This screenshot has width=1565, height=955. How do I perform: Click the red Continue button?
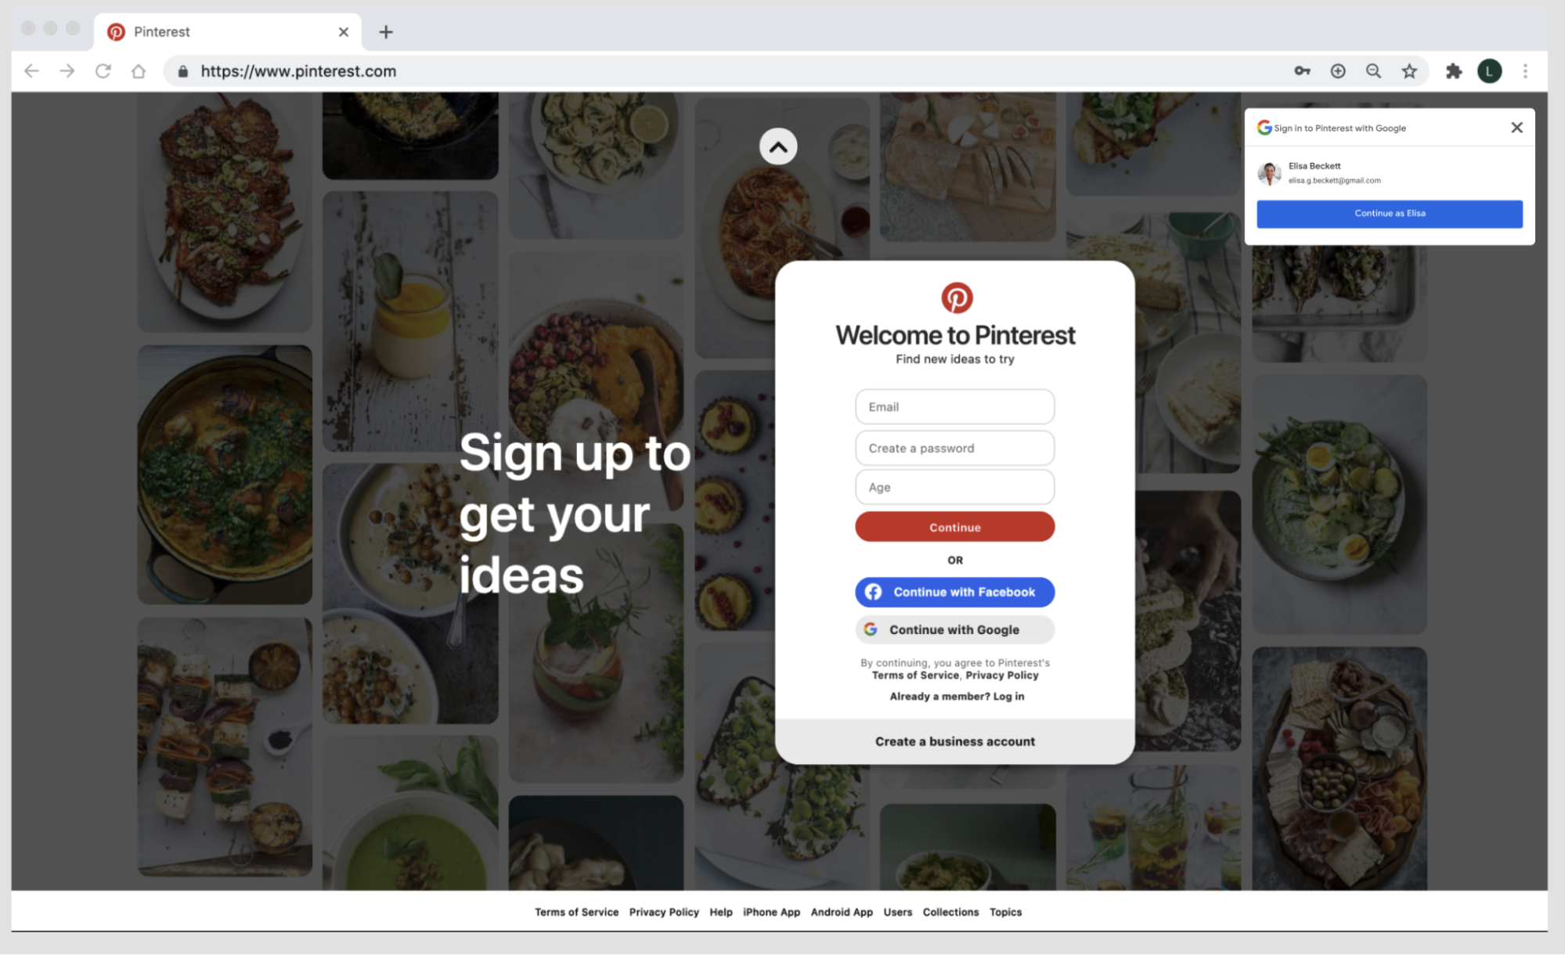coord(954,525)
